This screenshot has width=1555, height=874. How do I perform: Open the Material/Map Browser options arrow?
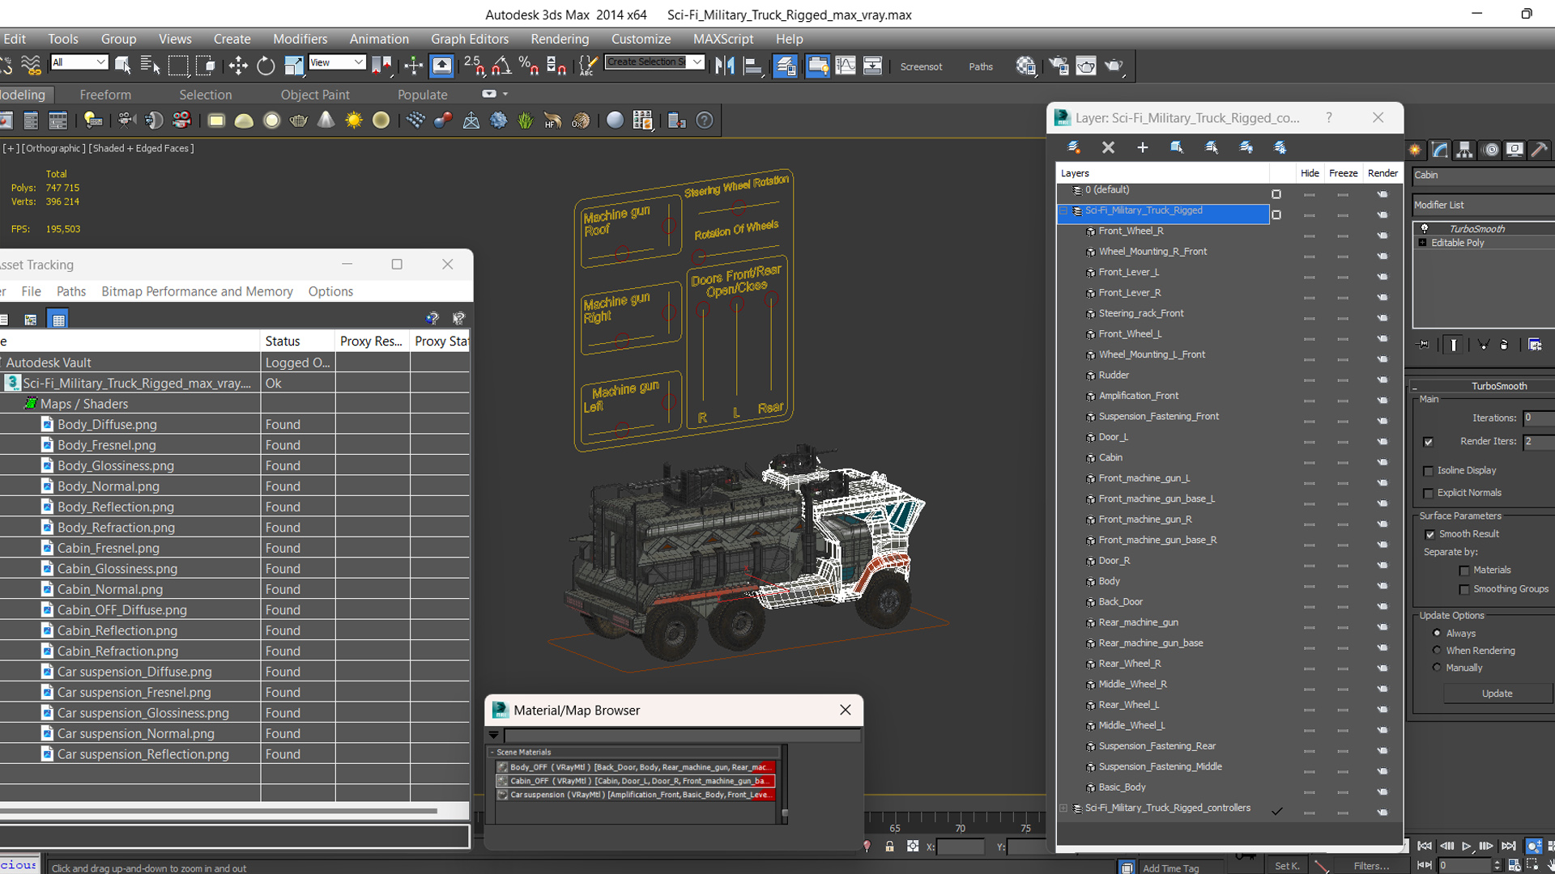click(493, 736)
